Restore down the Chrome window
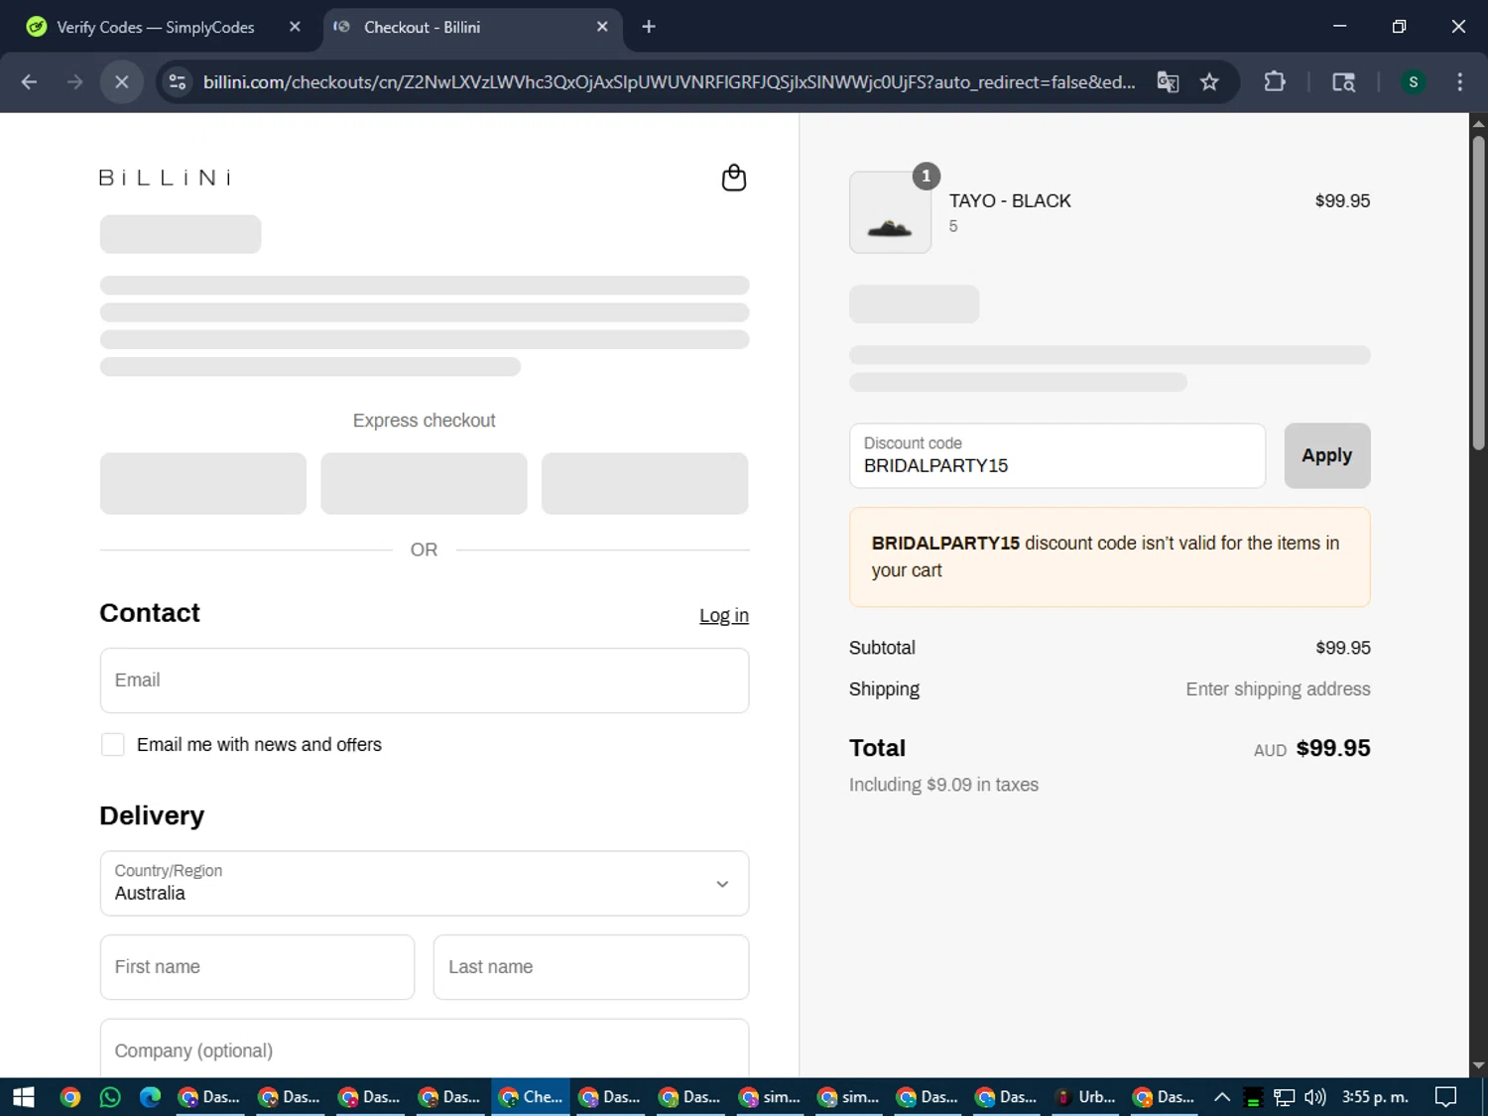1488x1116 pixels. [x=1399, y=27]
